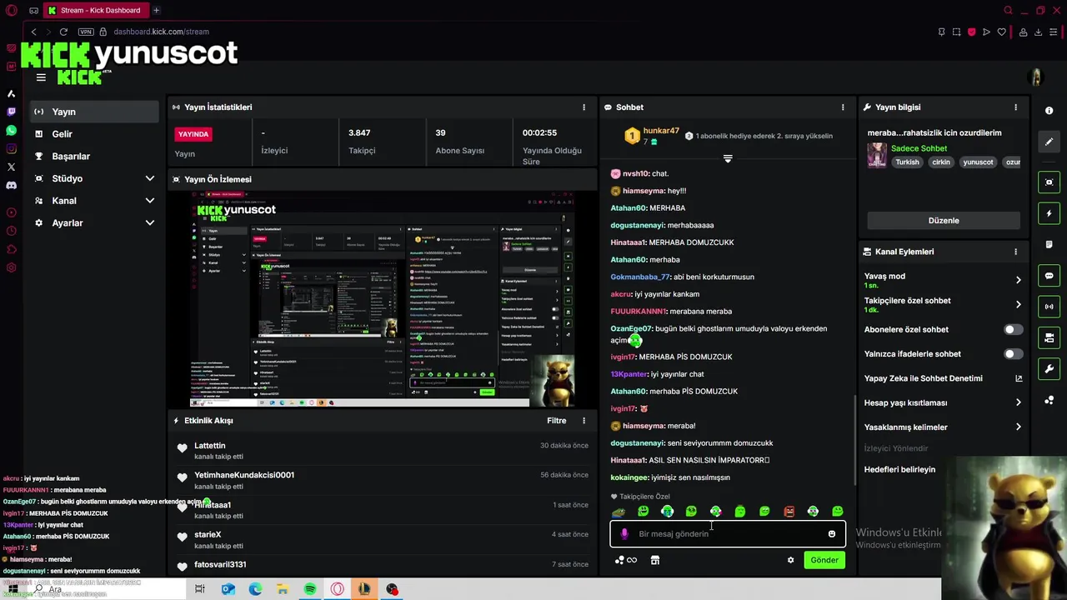Viewport: 1067px width, 600px height.
Task: Open Takipçilere özel sohbet options arrow
Action: click(1018, 305)
